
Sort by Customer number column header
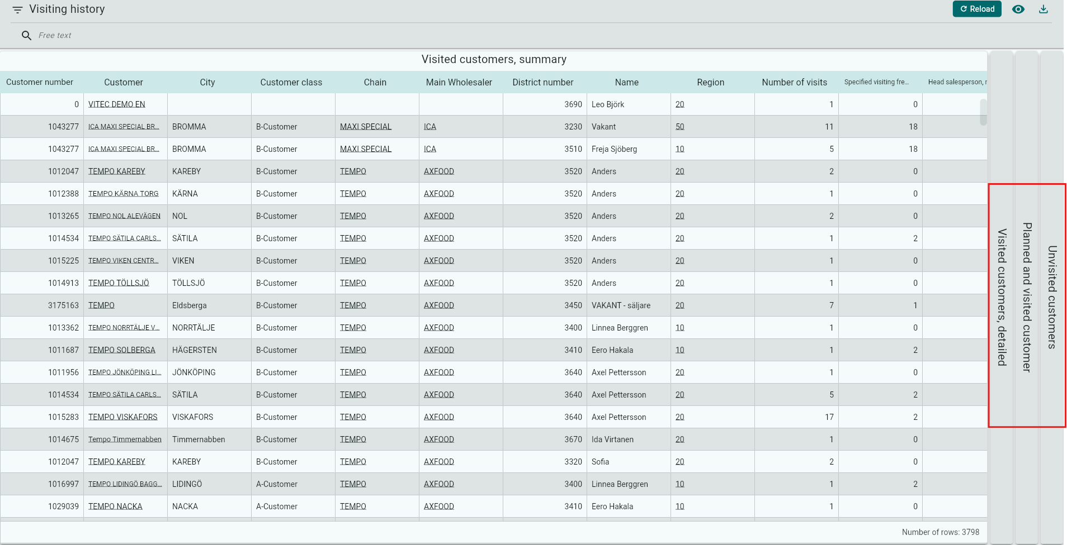[40, 82]
